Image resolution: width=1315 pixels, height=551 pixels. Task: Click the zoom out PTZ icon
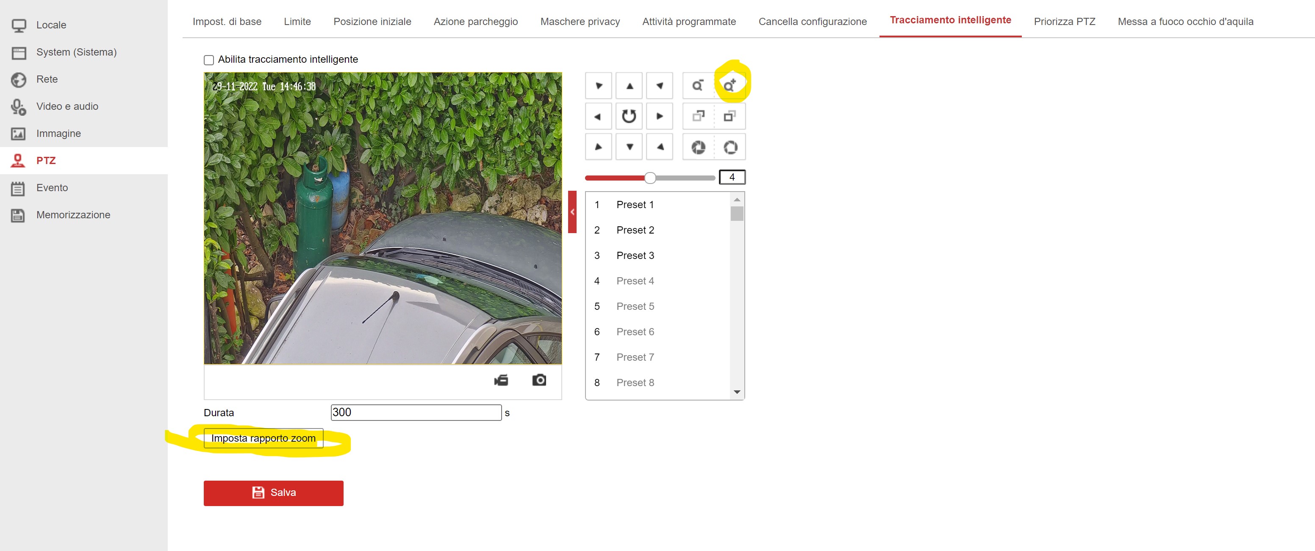[x=698, y=85]
